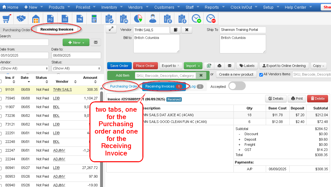Viewport: 331px width, 187px height.
Task: Click the envelope email icon in order toolbar
Action: click(x=230, y=66)
